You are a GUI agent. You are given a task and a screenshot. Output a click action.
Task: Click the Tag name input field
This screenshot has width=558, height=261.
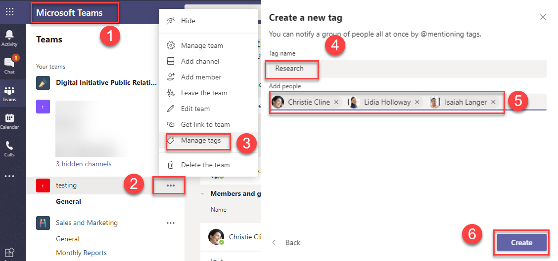tap(406, 69)
